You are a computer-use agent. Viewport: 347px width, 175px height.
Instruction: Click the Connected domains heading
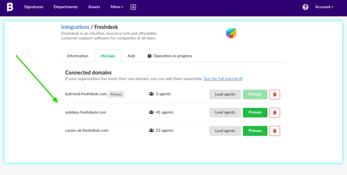point(88,72)
